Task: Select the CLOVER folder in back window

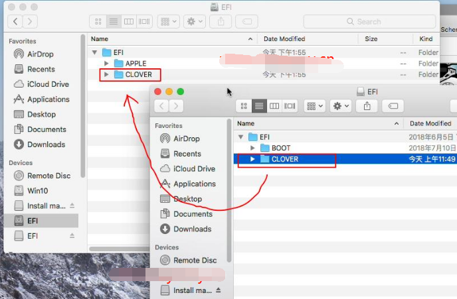Action: [x=137, y=74]
